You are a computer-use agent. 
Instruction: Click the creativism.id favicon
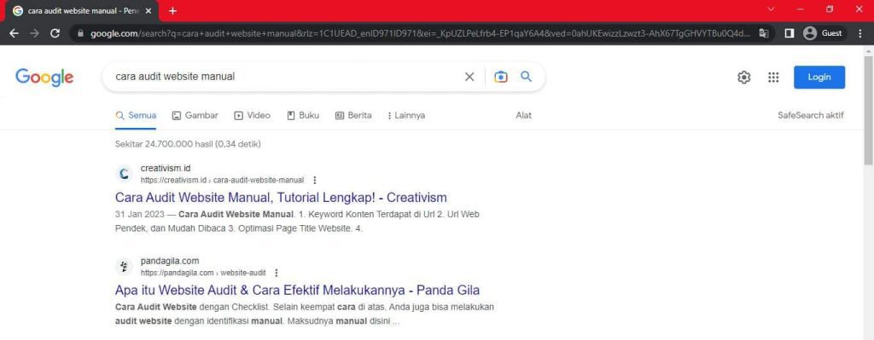click(x=125, y=174)
